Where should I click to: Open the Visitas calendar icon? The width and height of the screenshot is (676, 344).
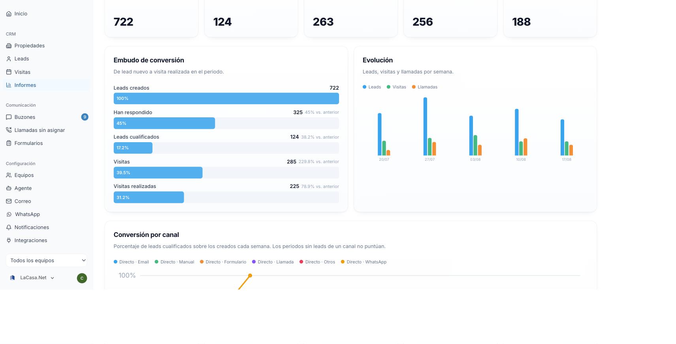click(9, 72)
